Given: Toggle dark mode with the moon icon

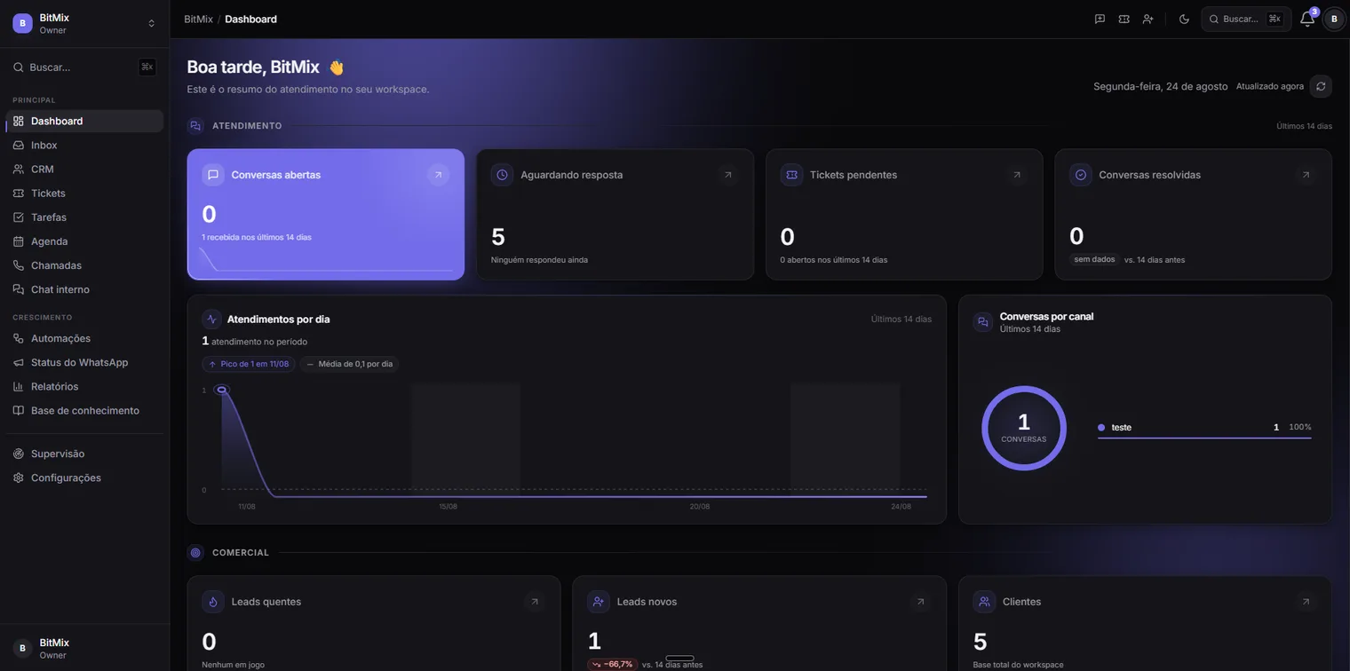Looking at the screenshot, I should point(1184,19).
